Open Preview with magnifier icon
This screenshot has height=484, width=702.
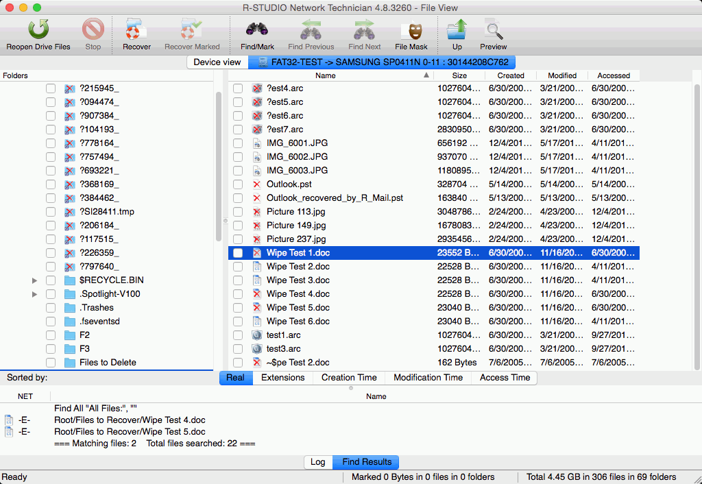(494, 29)
